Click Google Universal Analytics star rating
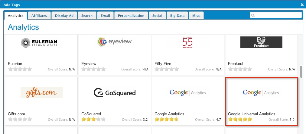 point(240,120)
